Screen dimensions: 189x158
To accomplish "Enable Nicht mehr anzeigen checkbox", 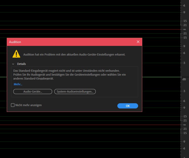I will pos(13,105).
